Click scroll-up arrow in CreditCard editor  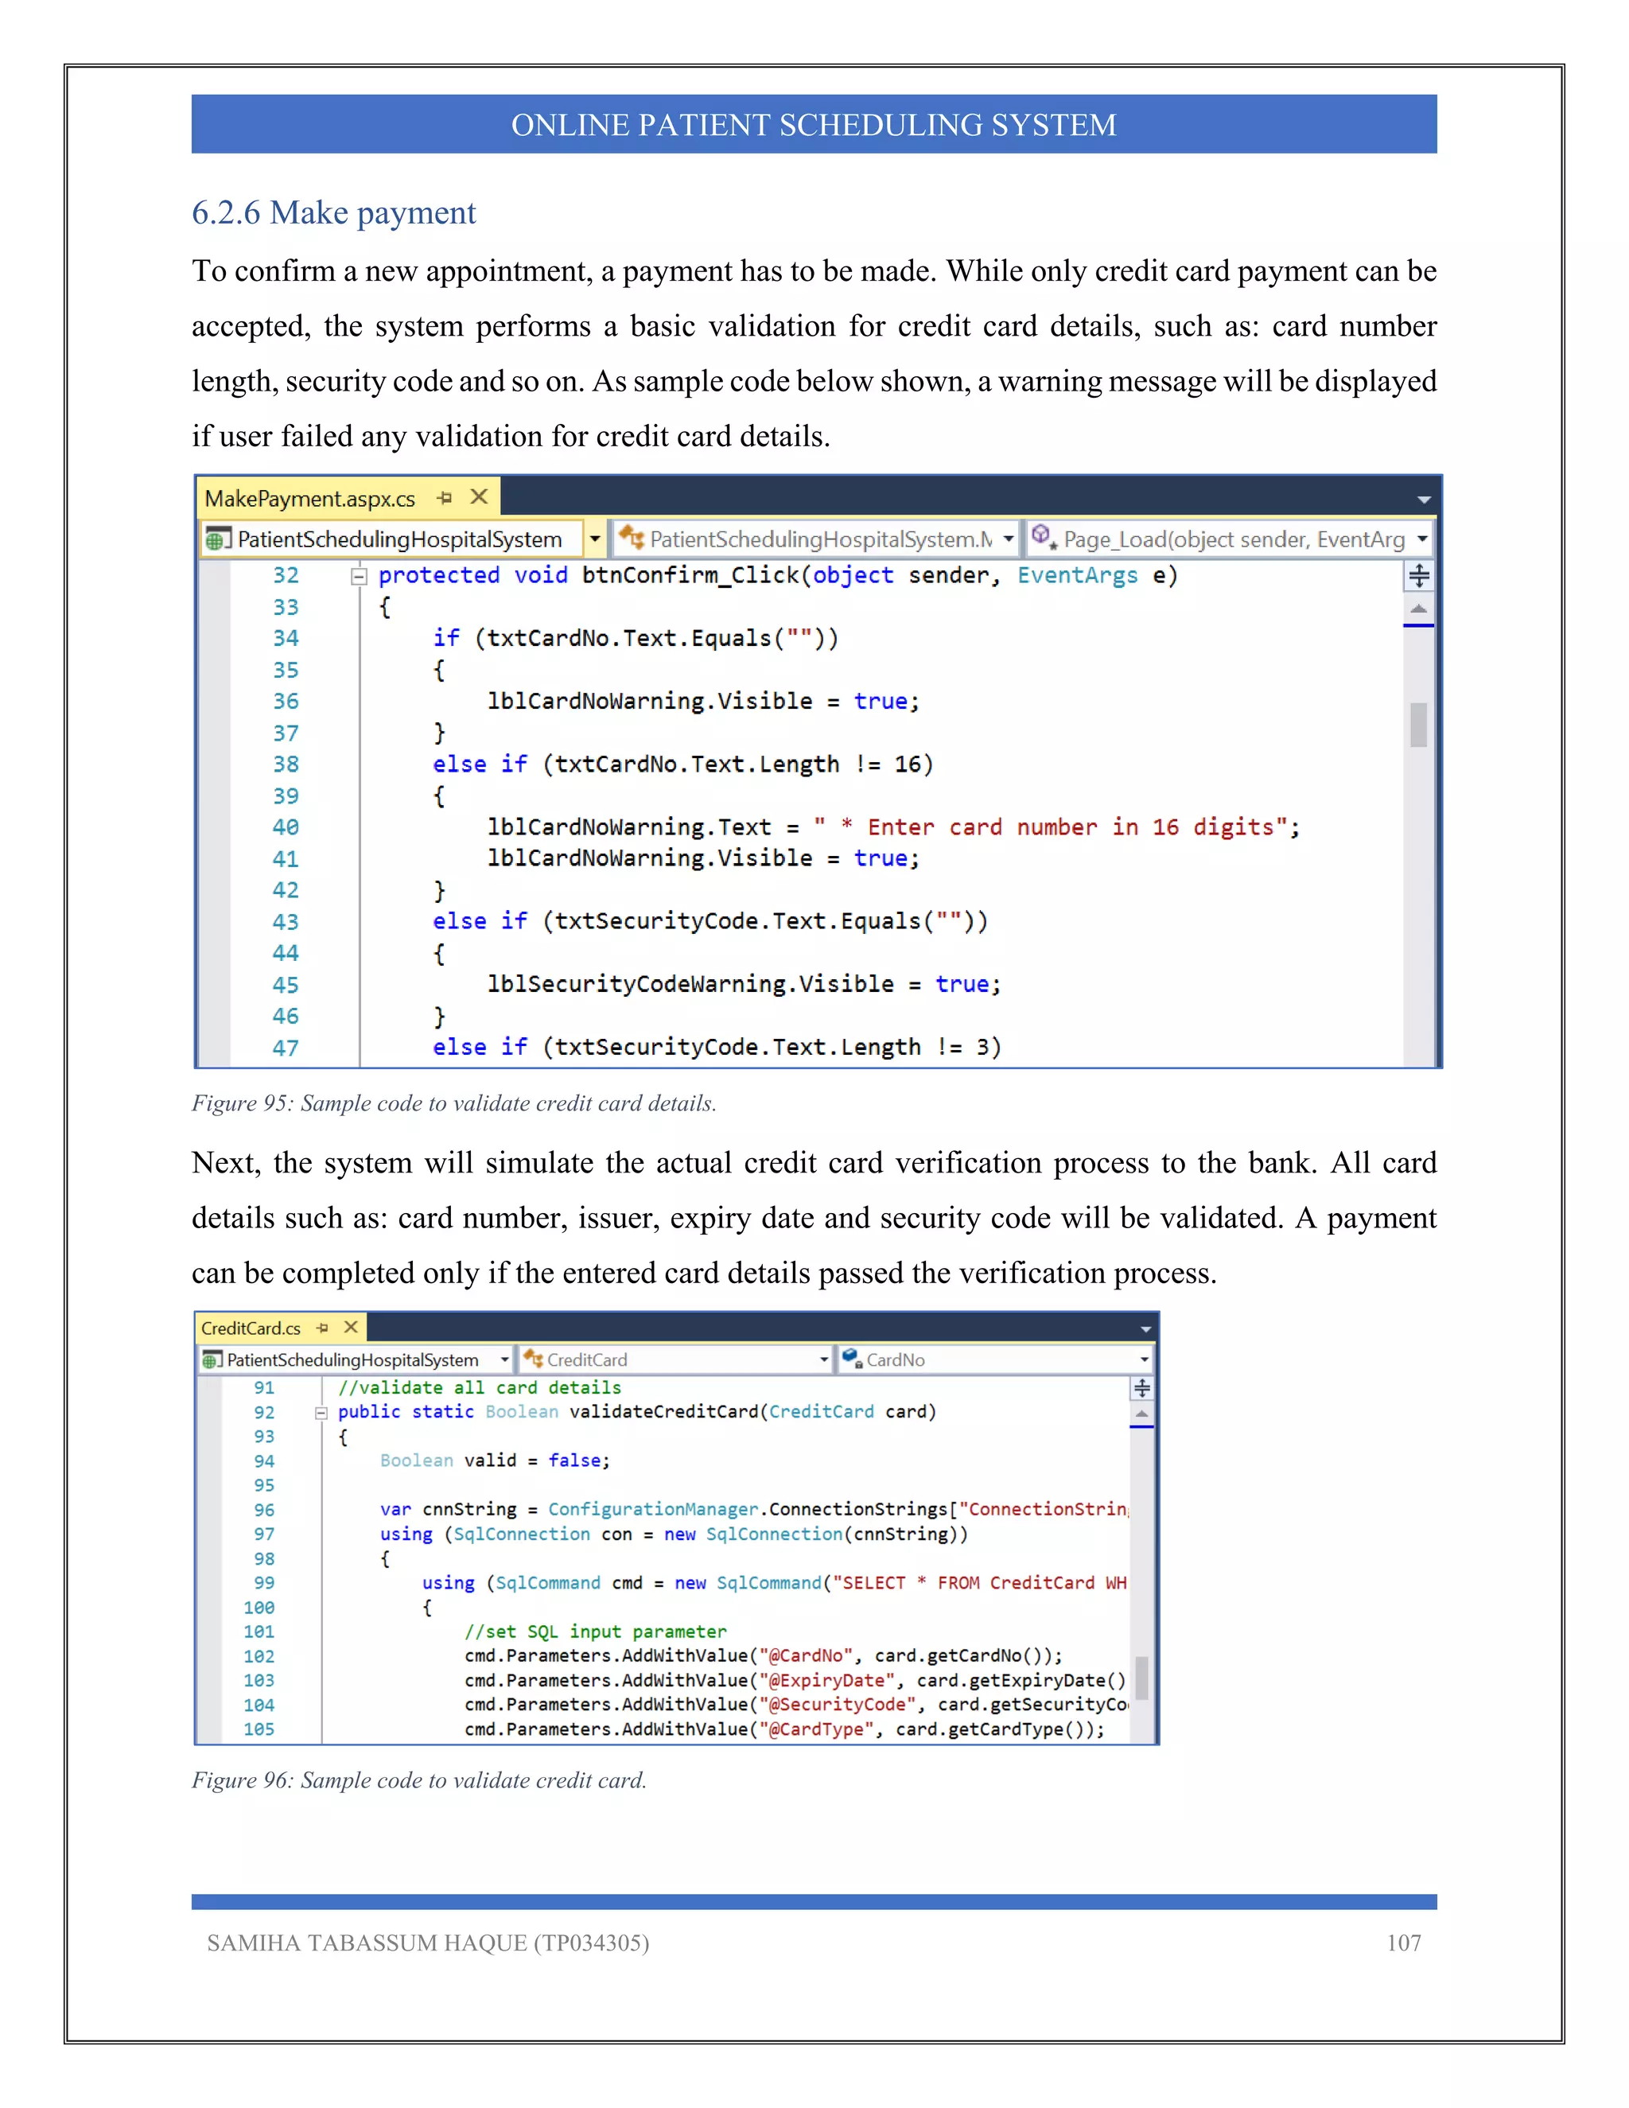[x=1141, y=1414]
